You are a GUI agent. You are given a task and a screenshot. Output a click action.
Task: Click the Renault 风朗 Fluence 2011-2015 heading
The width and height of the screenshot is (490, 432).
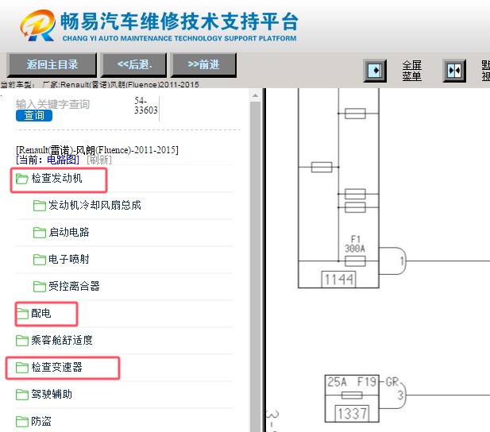97,150
